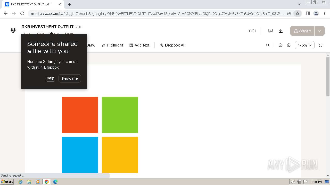This screenshot has height=185, width=330.
Task: Zoom out with the minus icon
Action: point(280,45)
